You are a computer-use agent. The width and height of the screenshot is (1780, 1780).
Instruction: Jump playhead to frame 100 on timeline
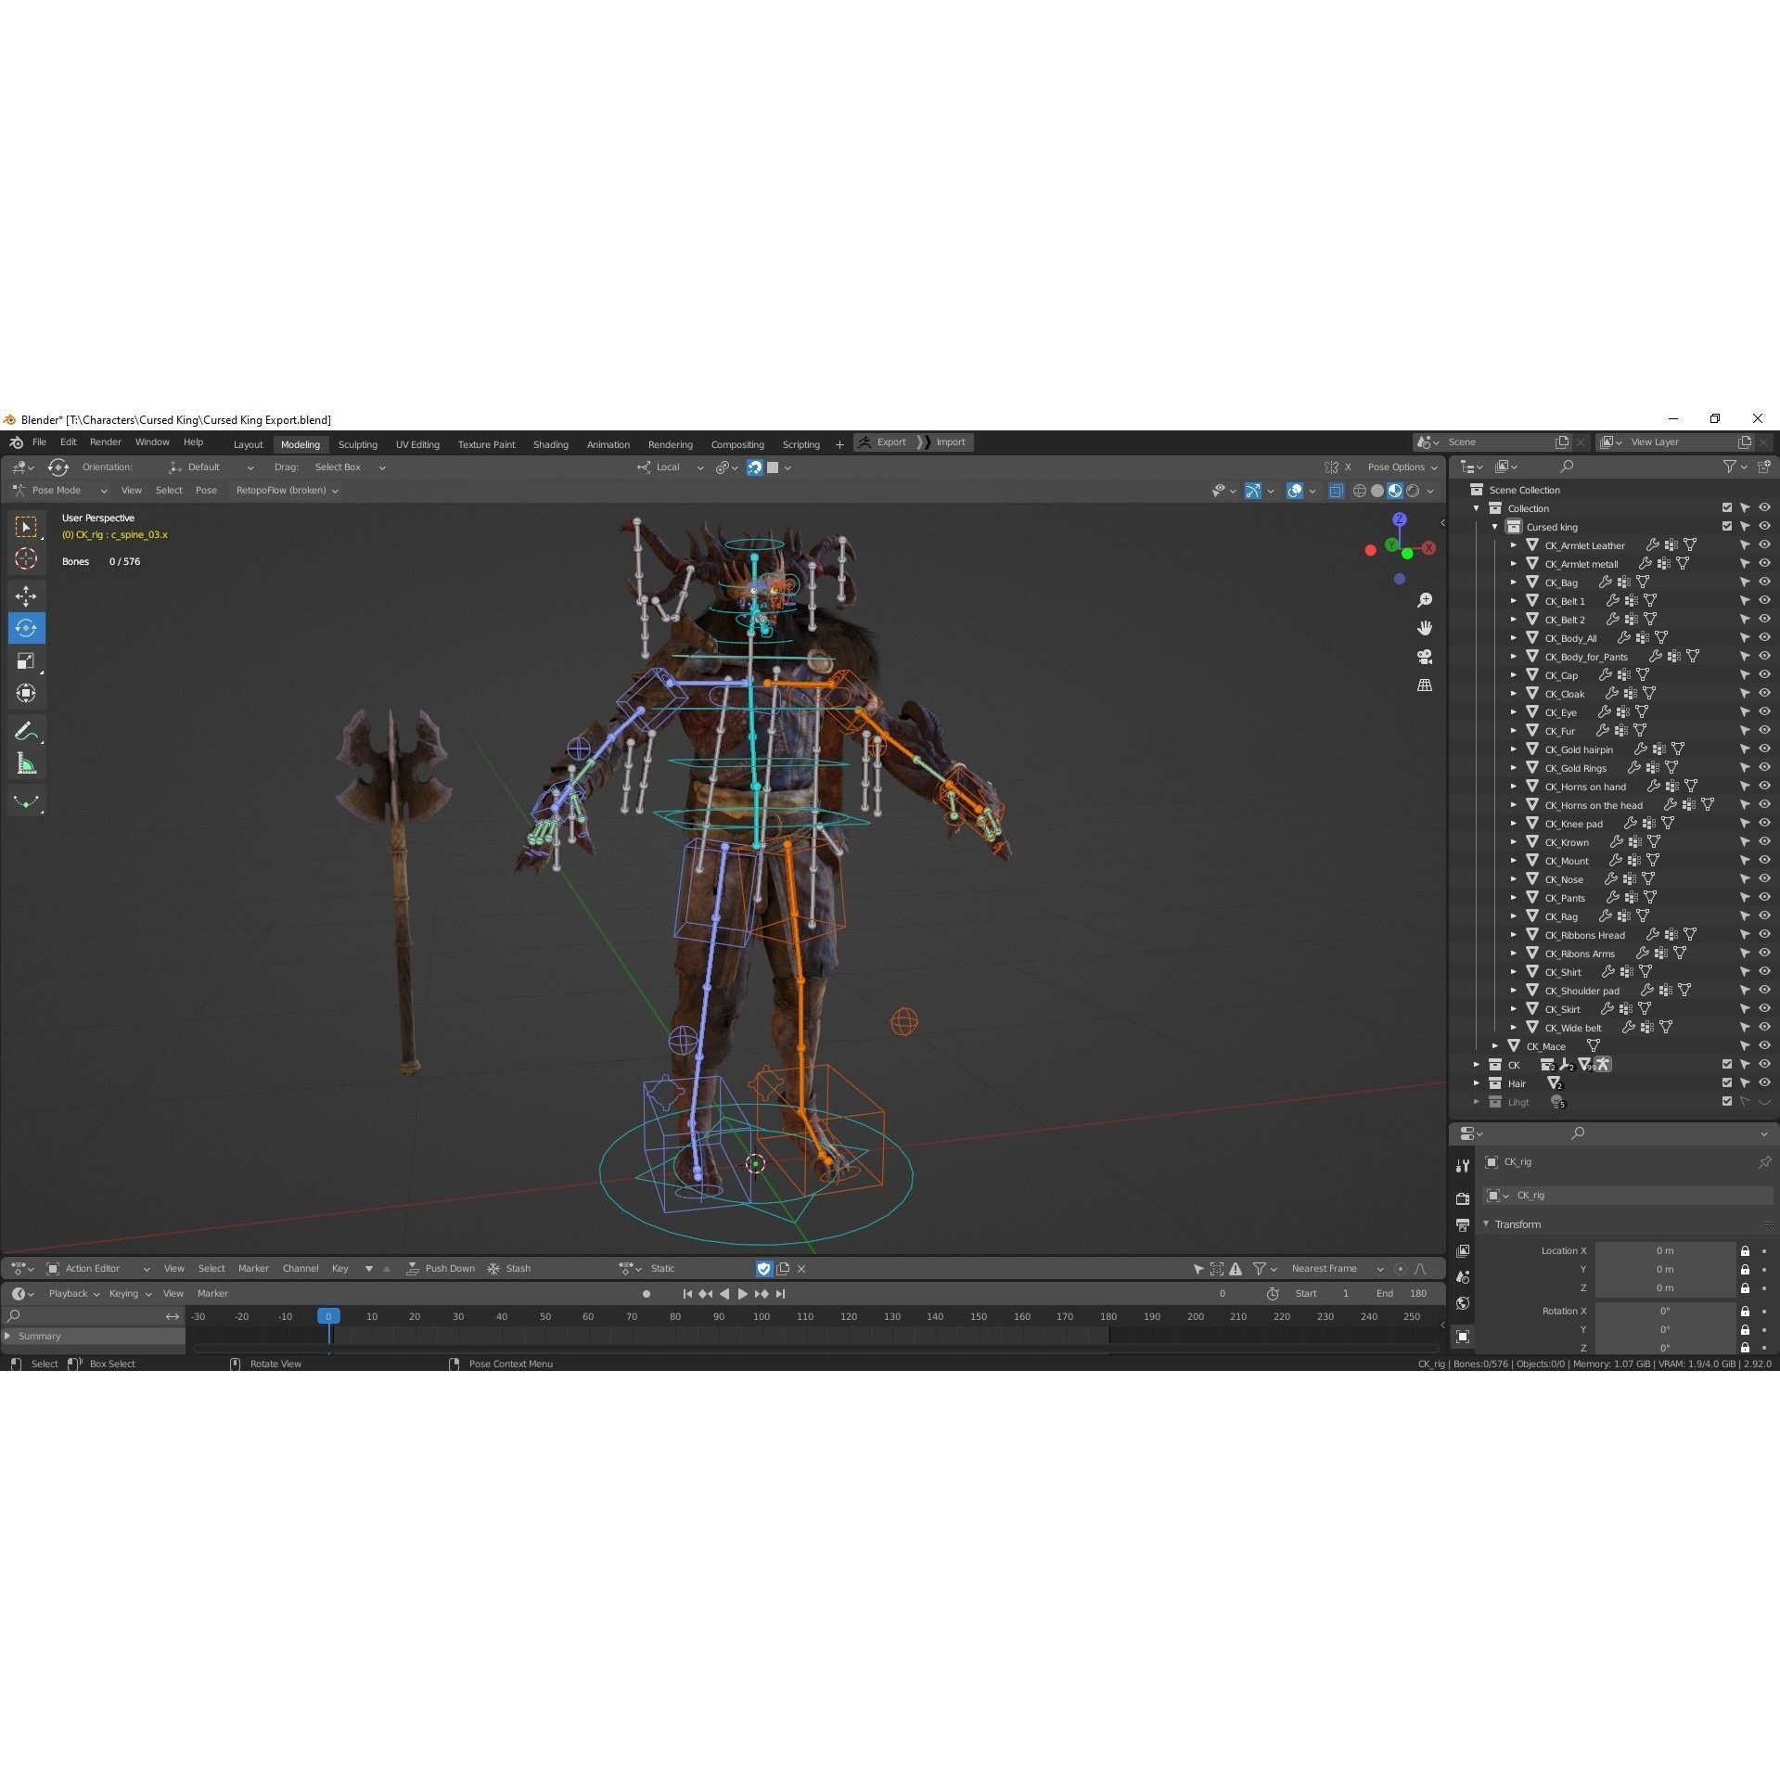click(761, 1316)
